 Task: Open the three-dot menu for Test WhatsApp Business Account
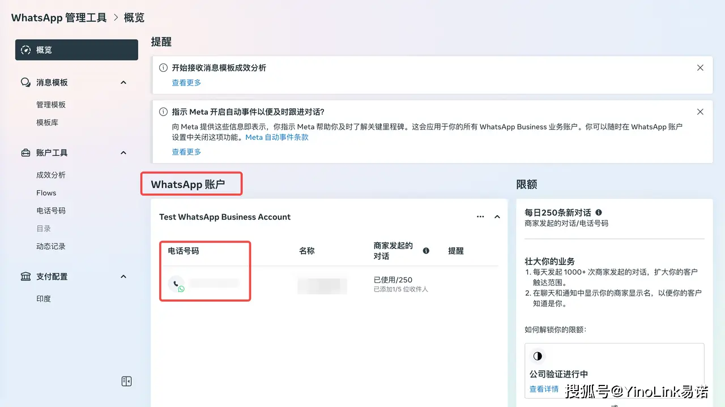pyautogui.click(x=480, y=217)
